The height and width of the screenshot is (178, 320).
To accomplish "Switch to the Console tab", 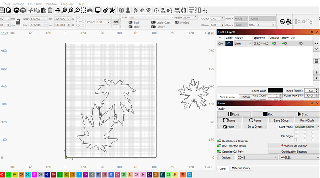I will 246,97.
